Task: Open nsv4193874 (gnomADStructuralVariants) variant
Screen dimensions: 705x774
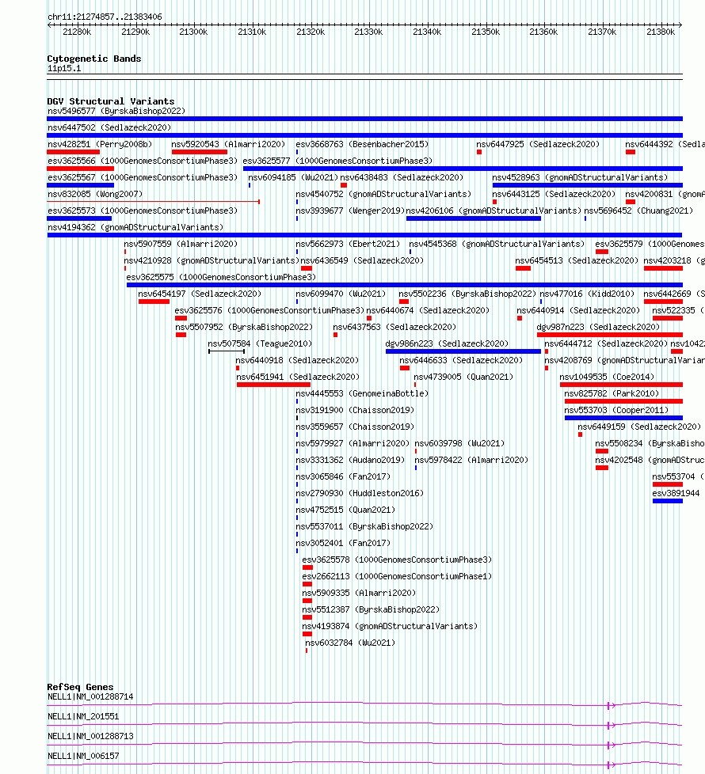Action: pos(391,627)
